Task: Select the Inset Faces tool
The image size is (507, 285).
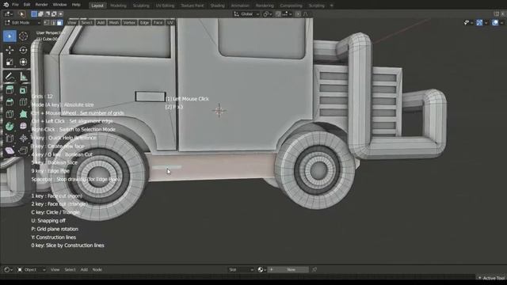Action: tap(23, 90)
